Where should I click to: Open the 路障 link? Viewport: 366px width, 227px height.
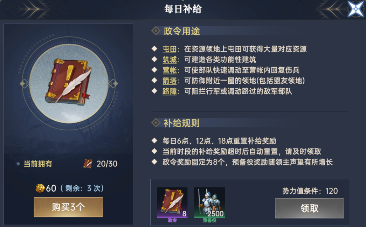(170, 91)
